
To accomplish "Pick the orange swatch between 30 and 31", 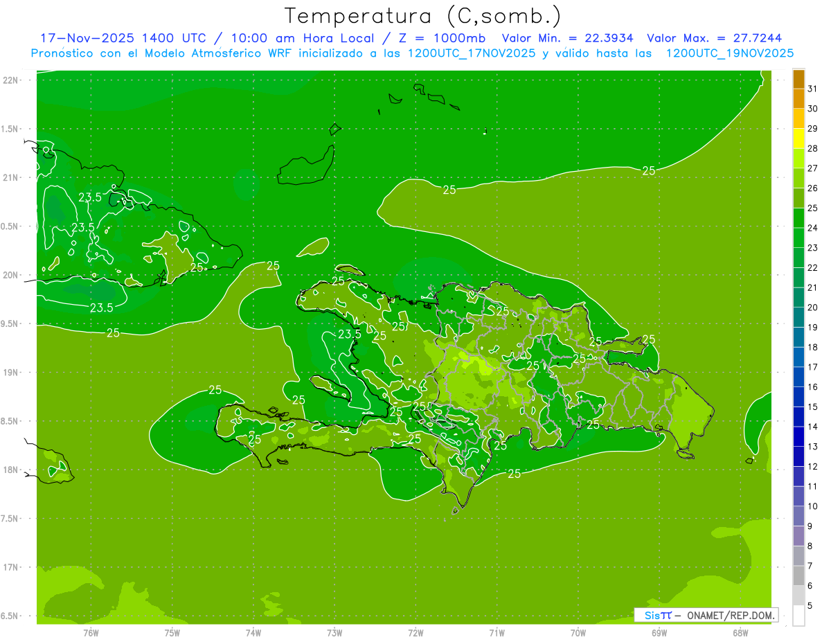I will click(x=798, y=99).
